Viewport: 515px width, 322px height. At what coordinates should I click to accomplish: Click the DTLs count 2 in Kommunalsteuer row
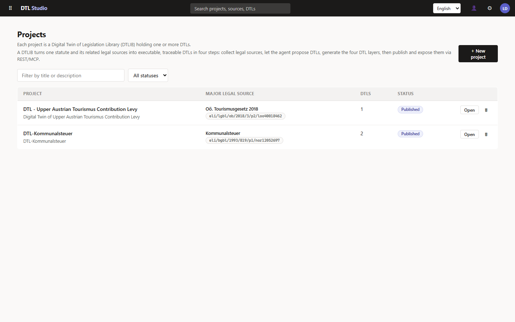(362, 133)
